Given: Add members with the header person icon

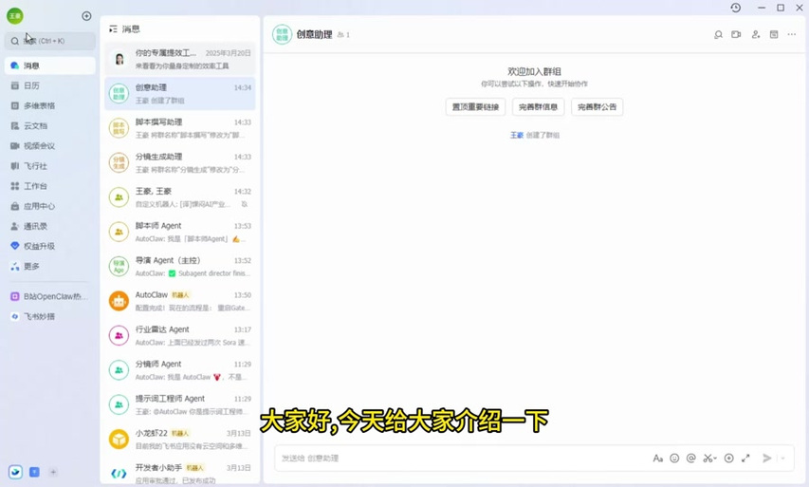Looking at the screenshot, I should point(755,34).
